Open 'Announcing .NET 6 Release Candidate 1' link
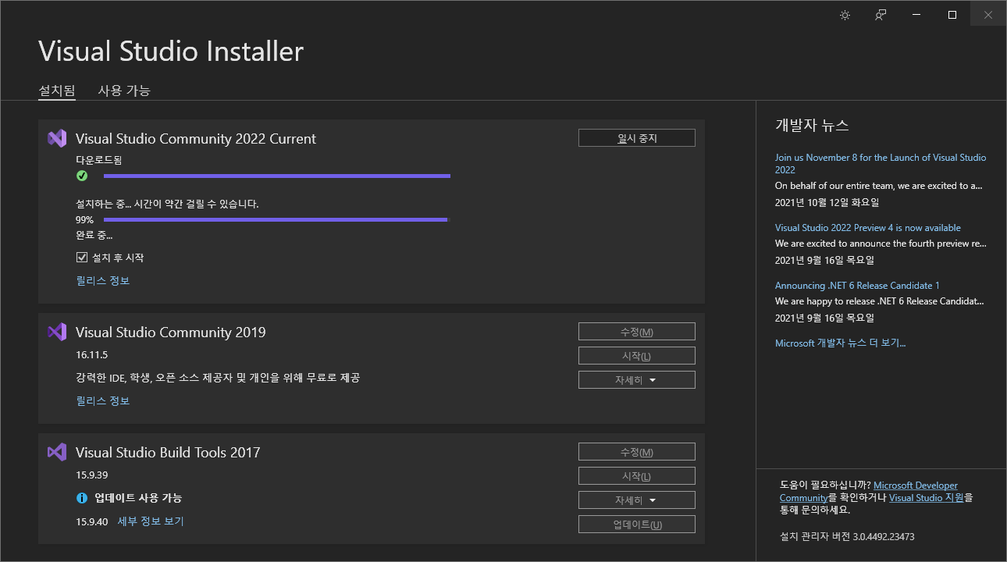1007x562 pixels. coord(857,286)
